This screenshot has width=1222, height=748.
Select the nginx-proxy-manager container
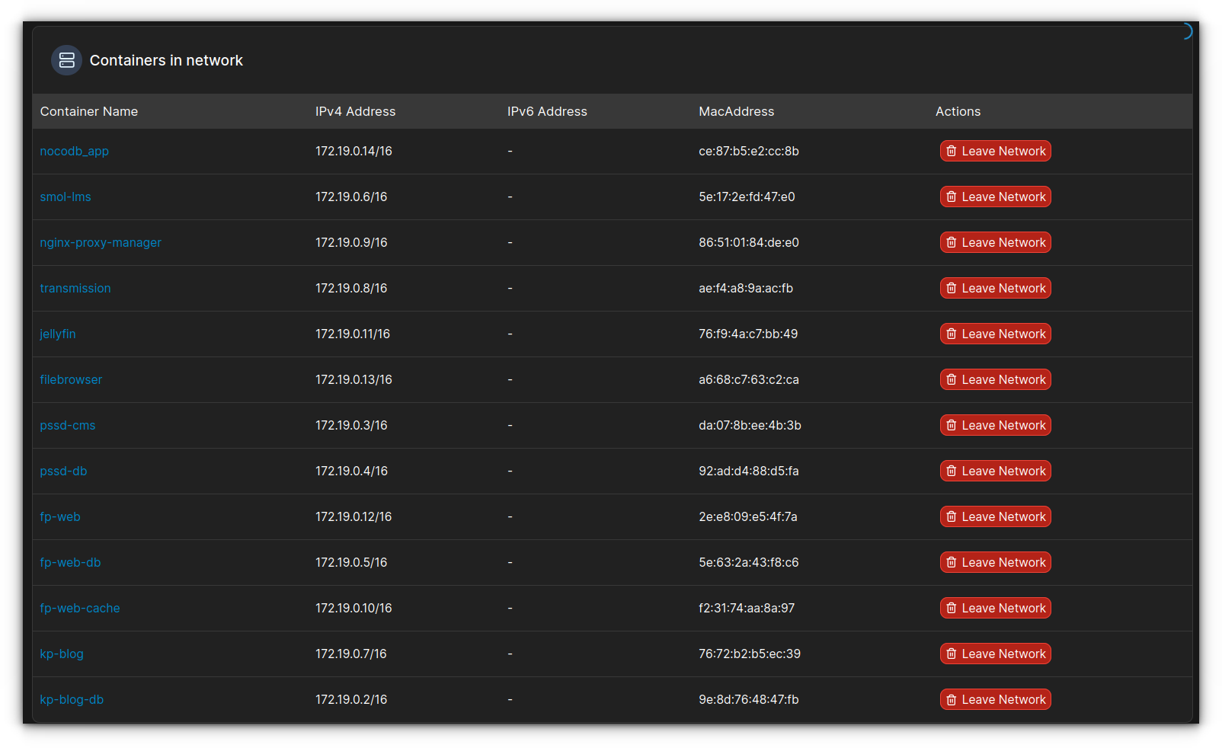click(101, 242)
